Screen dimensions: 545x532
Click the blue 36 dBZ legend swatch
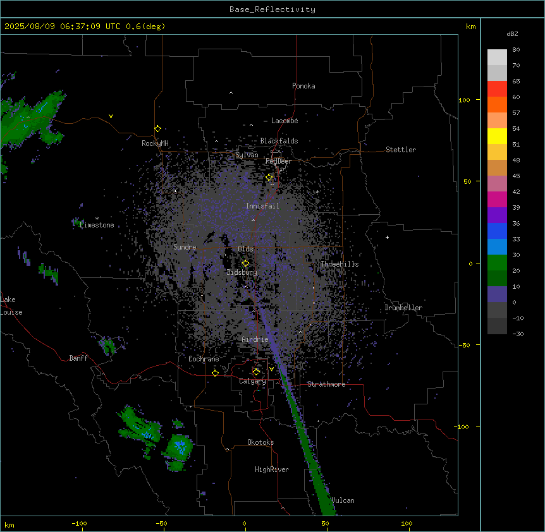coord(497,231)
